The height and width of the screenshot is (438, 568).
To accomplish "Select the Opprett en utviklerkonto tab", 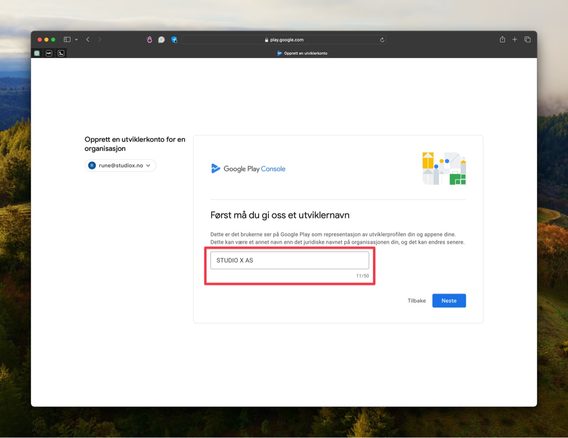I will [302, 53].
